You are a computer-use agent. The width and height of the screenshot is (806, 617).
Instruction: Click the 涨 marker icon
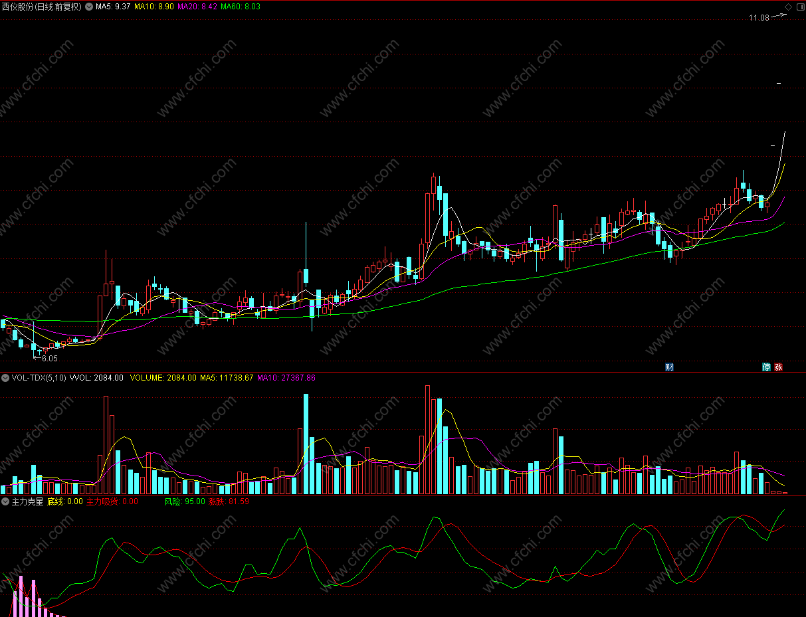coord(778,367)
